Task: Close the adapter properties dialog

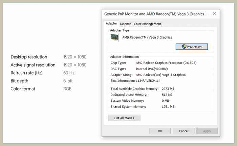Action: click(x=214, y=14)
